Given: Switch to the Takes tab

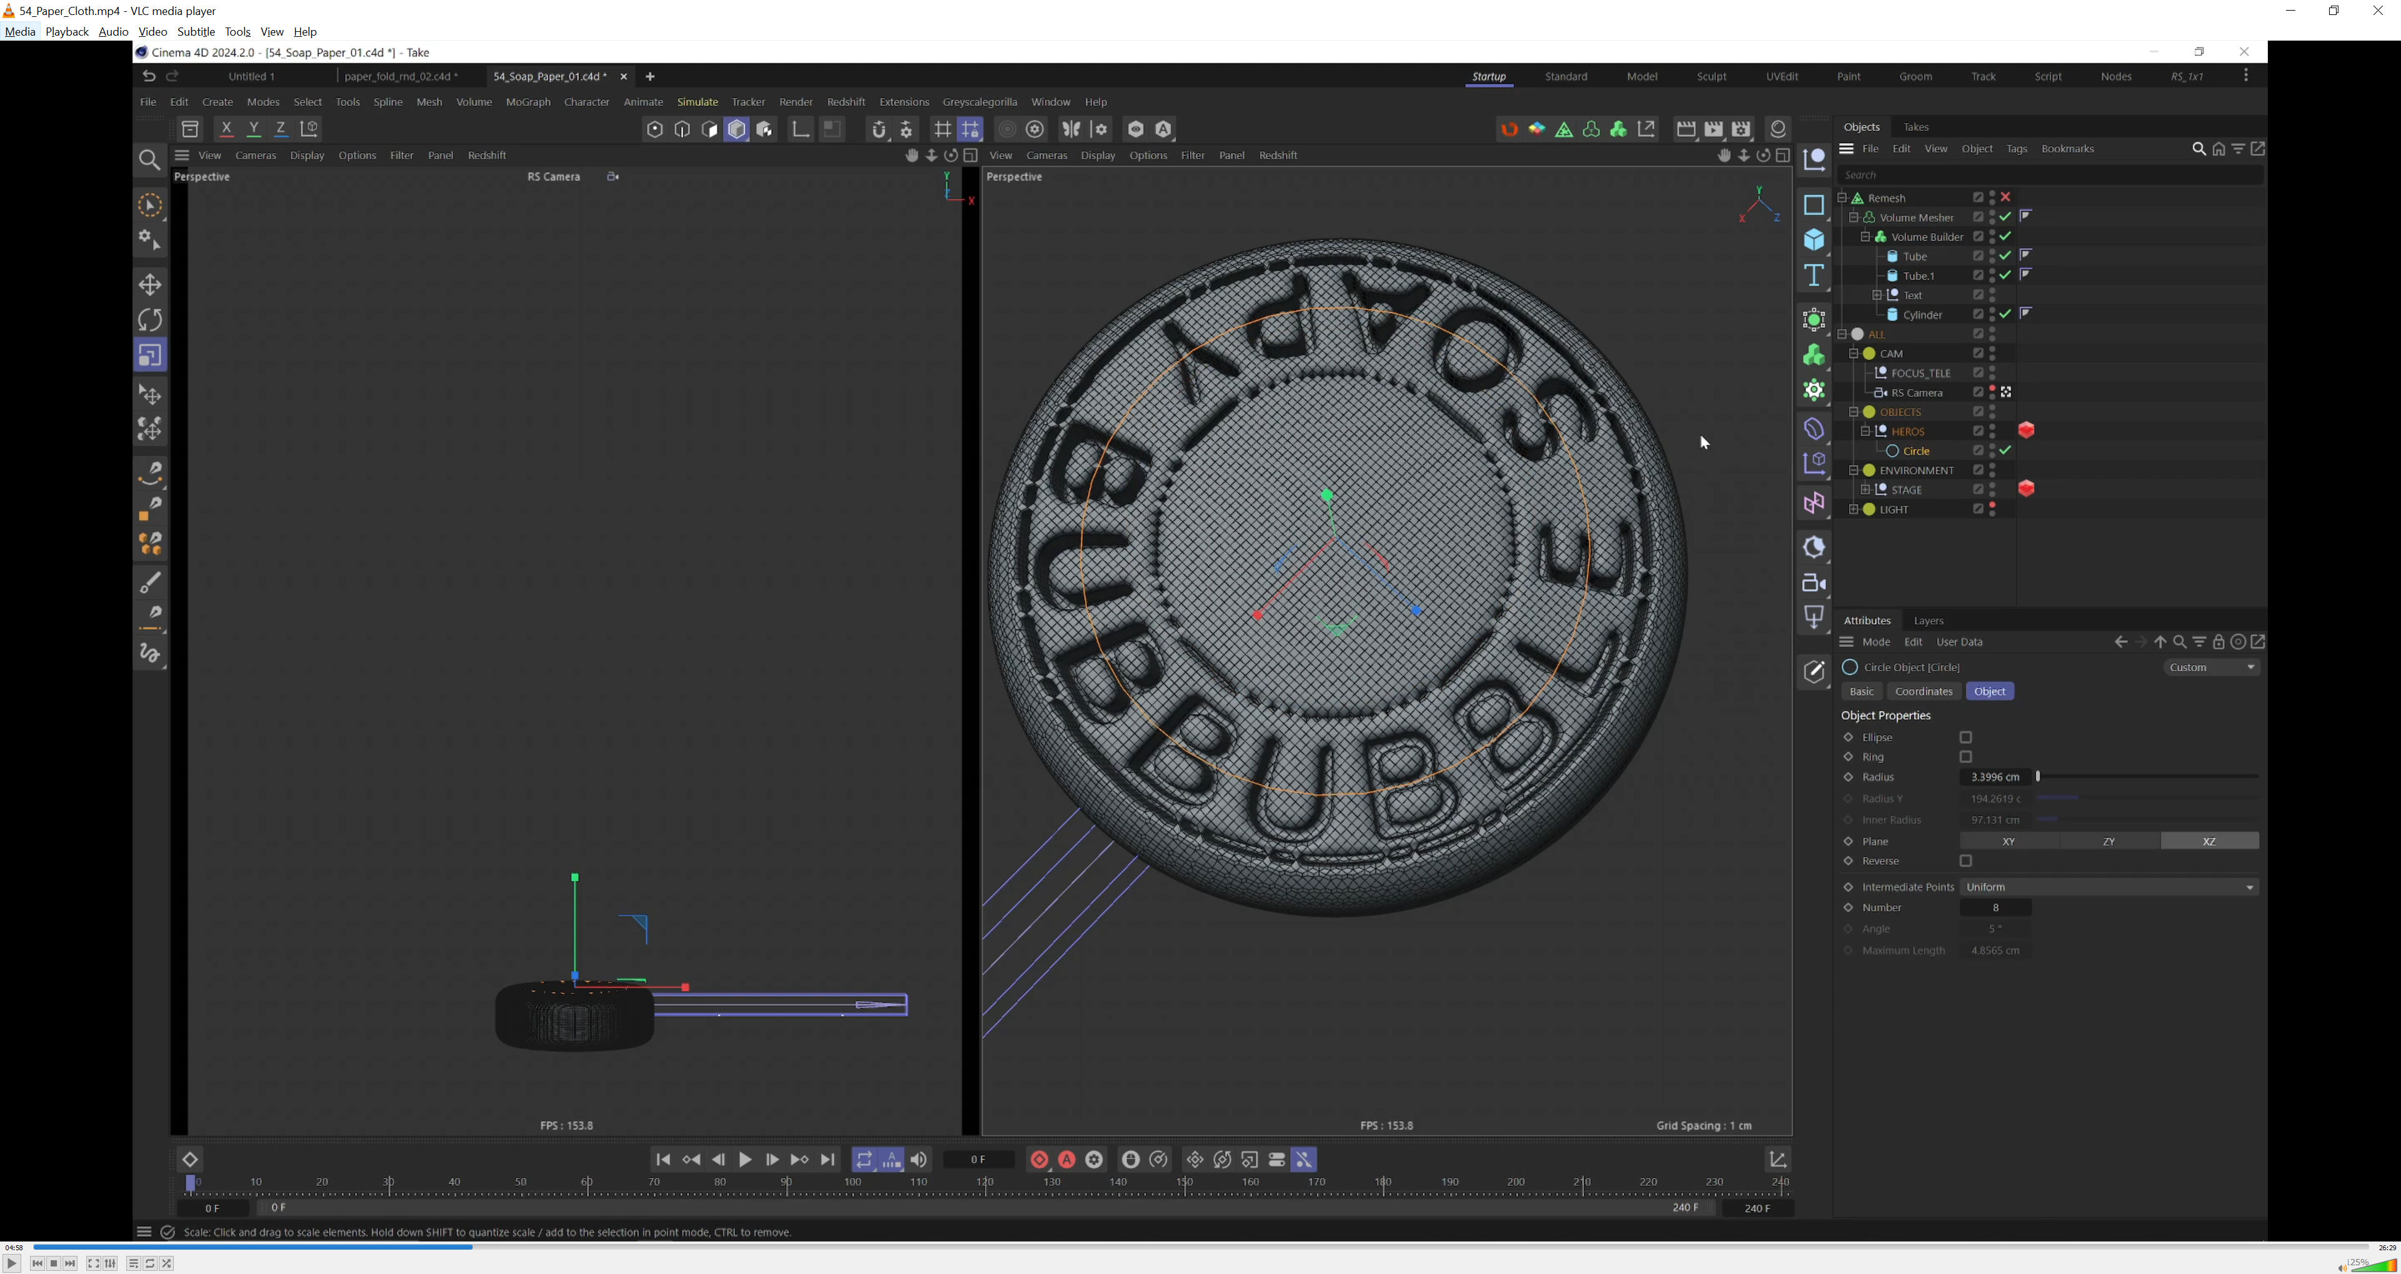Looking at the screenshot, I should [x=1915, y=128].
